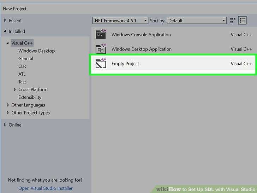257x193 pixels.
Task: Click the Windows Desktop Application template icon
Action: pos(101,49)
